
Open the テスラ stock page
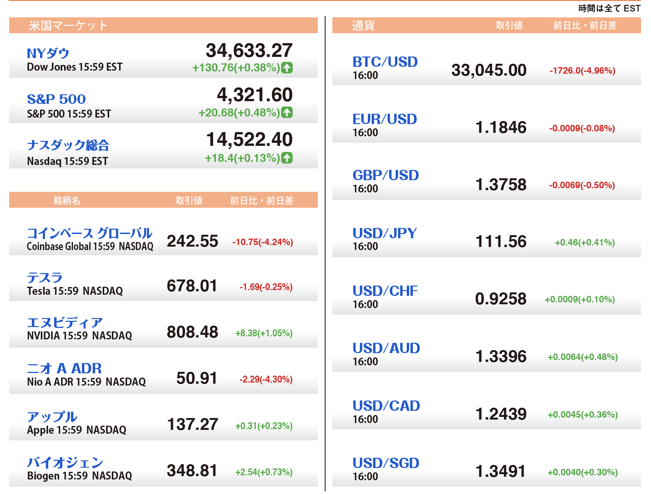tap(45, 278)
